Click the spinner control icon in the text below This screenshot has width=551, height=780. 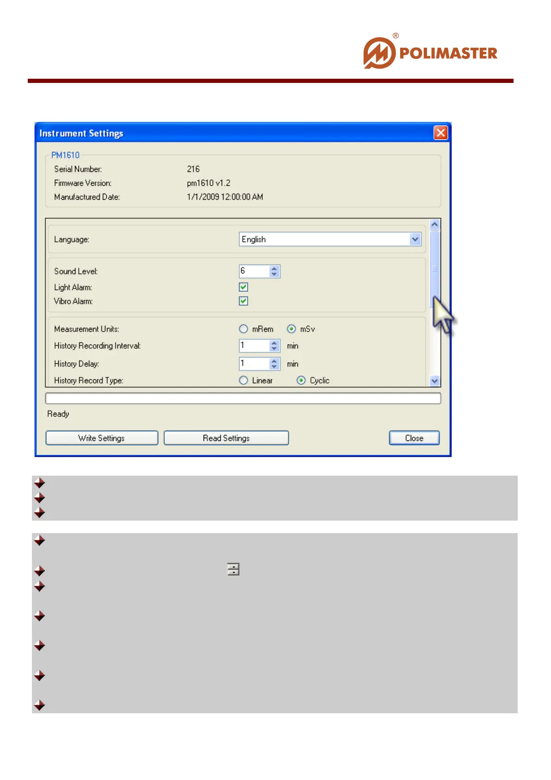pyautogui.click(x=233, y=569)
